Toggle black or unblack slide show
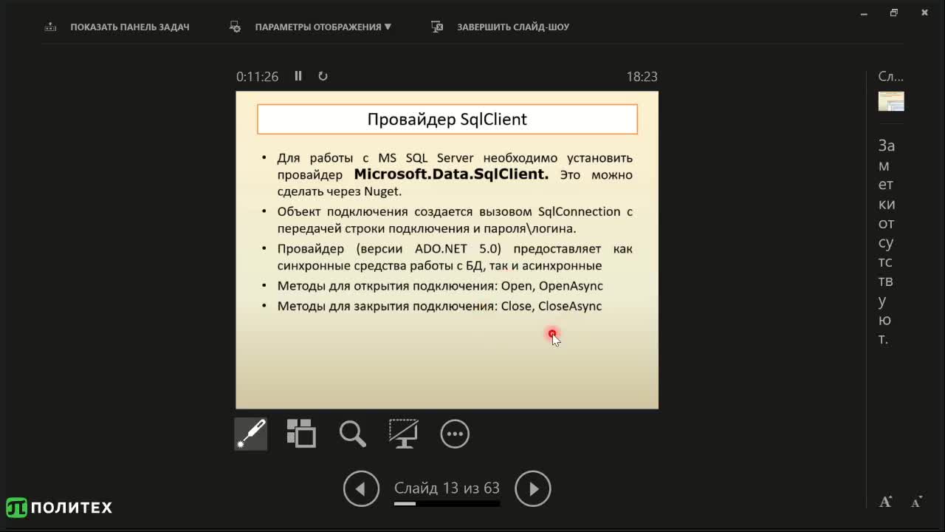The height and width of the screenshot is (532, 945). (x=403, y=434)
